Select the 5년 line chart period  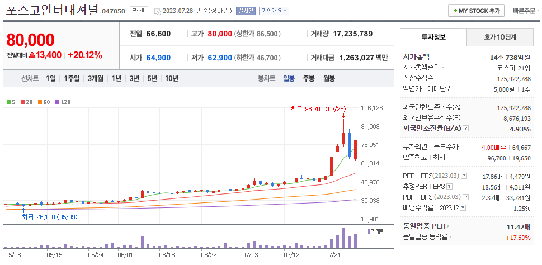[152, 78]
